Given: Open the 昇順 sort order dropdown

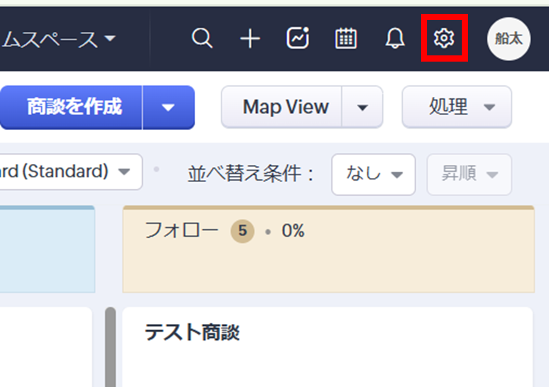Looking at the screenshot, I should (x=469, y=174).
